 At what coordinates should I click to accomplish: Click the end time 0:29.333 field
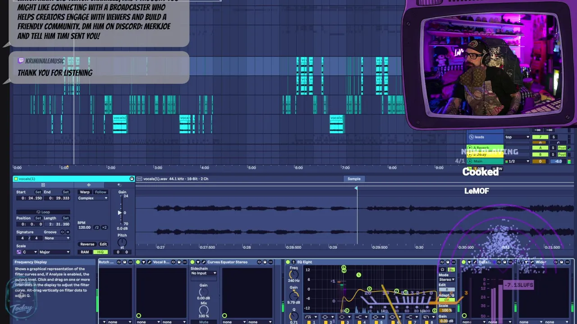[x=57, y=198]
